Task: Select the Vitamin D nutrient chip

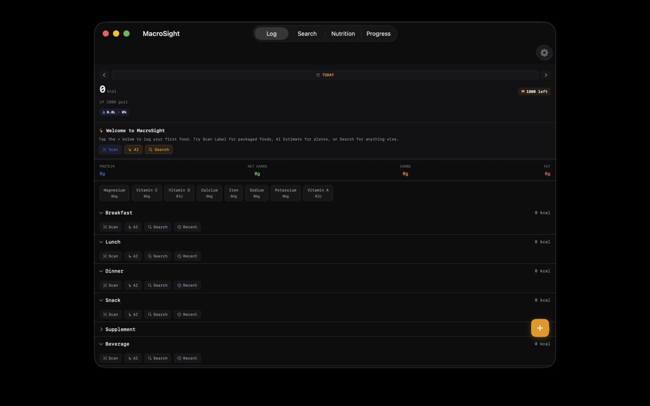Action: pos(179,193)
